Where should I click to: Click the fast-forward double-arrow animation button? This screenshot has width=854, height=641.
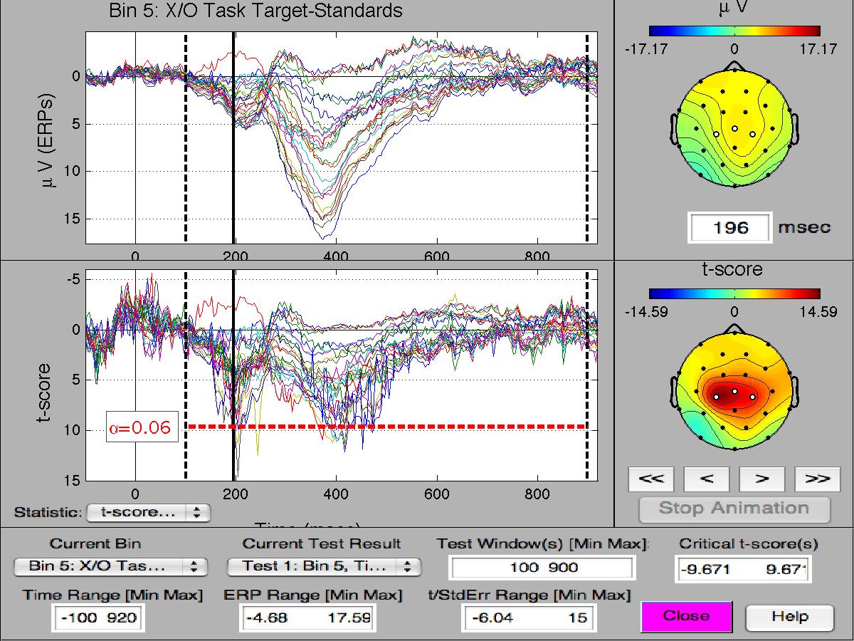click(x=817, y=479)
